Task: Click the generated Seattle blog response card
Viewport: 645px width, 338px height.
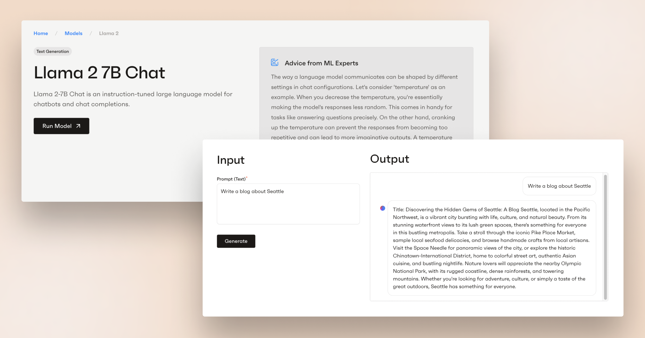Action: (491, 248)
